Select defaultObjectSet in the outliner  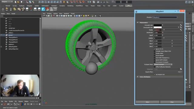point(13,49)
